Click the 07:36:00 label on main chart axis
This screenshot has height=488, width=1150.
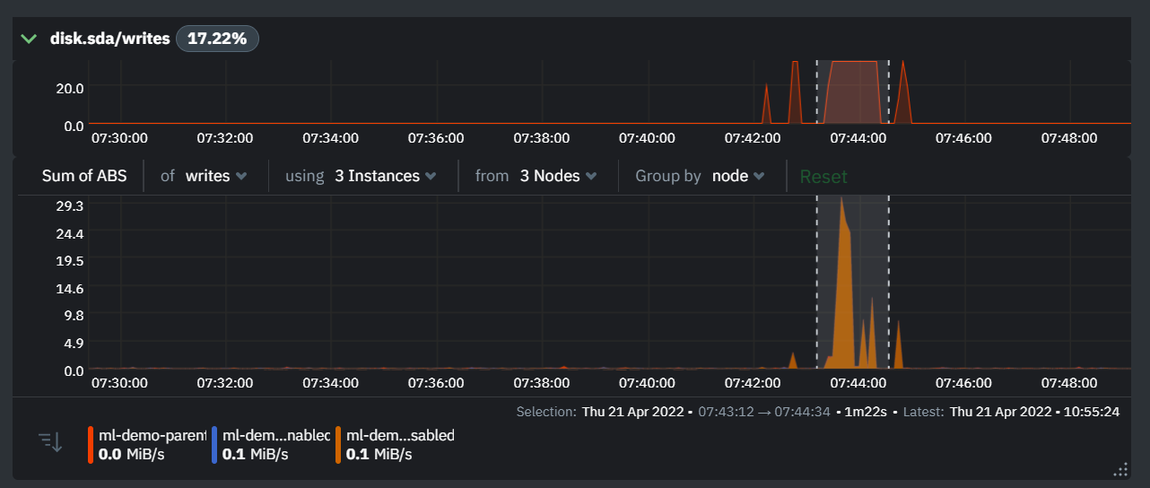[436, 382]
